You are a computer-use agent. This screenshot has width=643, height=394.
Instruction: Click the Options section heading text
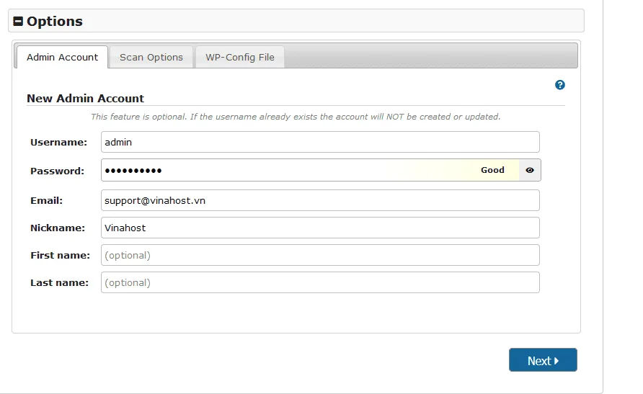coord(55,22)
